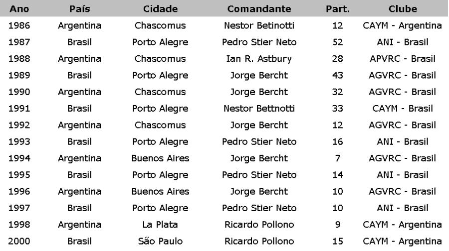Click the CAYM - Brasil club cell
Viewport: 449px width, 251px height.
click(403, 109)
